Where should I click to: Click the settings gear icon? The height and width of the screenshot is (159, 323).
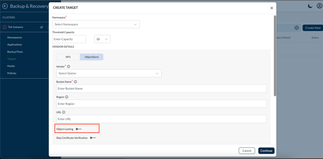[x=296, y=28]
